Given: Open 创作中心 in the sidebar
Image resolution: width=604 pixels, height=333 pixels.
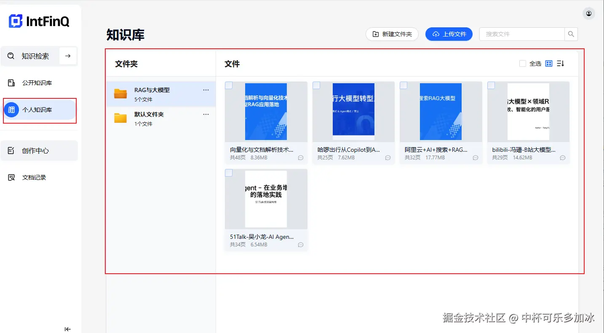Looking at the screenshot, I should point(39,151).
